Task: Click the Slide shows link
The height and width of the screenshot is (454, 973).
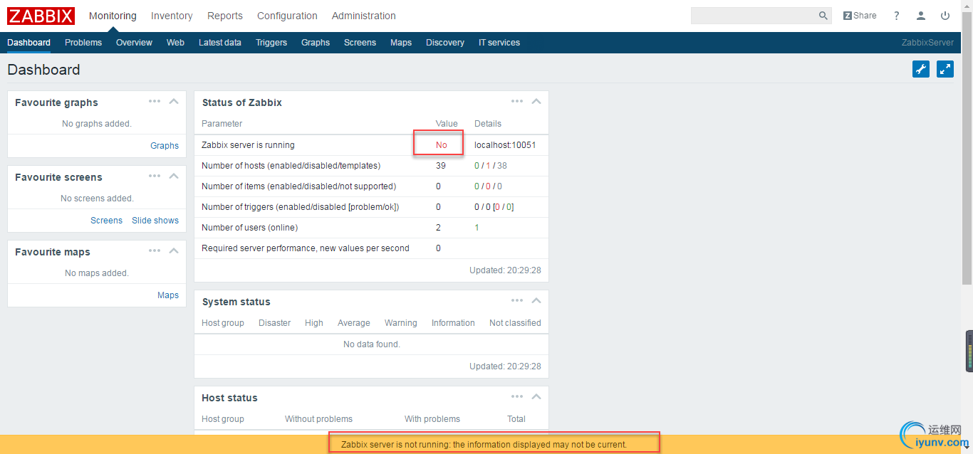Action: (x=155, y=221)
